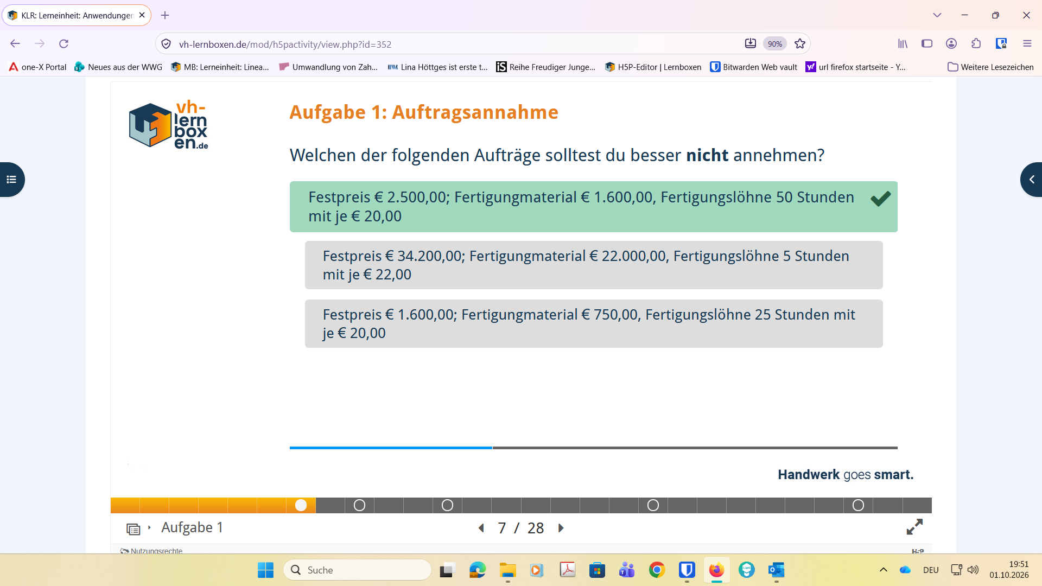Select the Festpreis € 2.500,00 answer
This screenshot has width=1042, height=586.
(593, 207)
